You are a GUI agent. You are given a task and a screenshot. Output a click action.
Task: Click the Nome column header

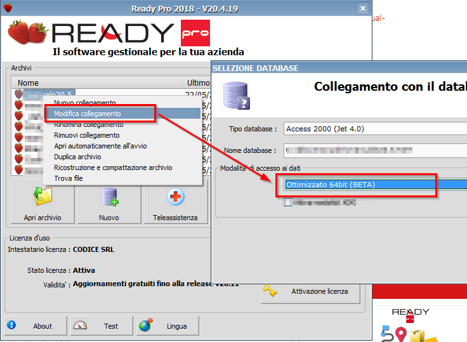tap(96, 82)
